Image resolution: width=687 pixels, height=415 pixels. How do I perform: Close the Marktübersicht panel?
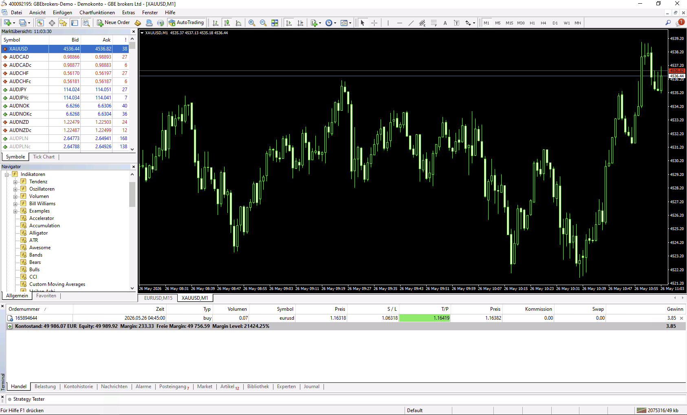tap(133, 31)
